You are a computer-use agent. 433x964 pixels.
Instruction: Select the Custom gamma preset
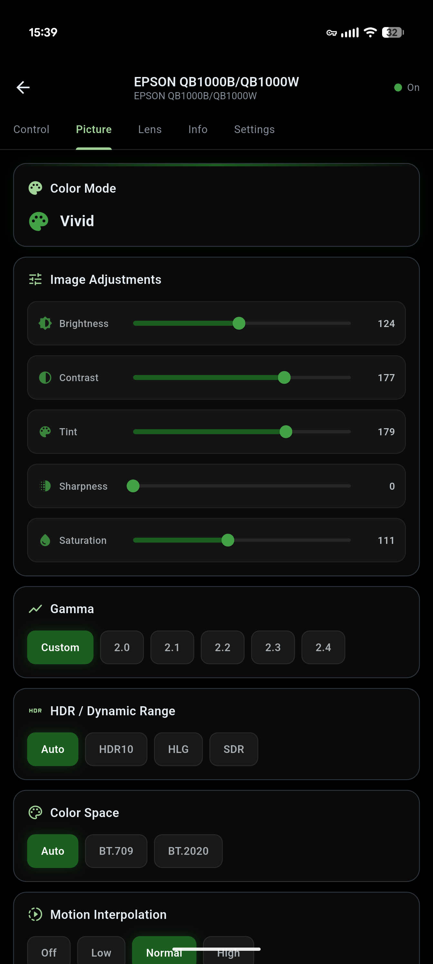pyautogui.click(x=60, y=647)
